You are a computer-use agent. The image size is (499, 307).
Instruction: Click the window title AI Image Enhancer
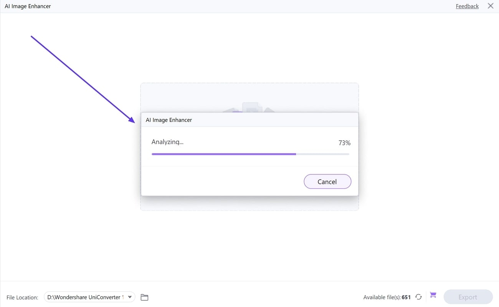[28, 6]
